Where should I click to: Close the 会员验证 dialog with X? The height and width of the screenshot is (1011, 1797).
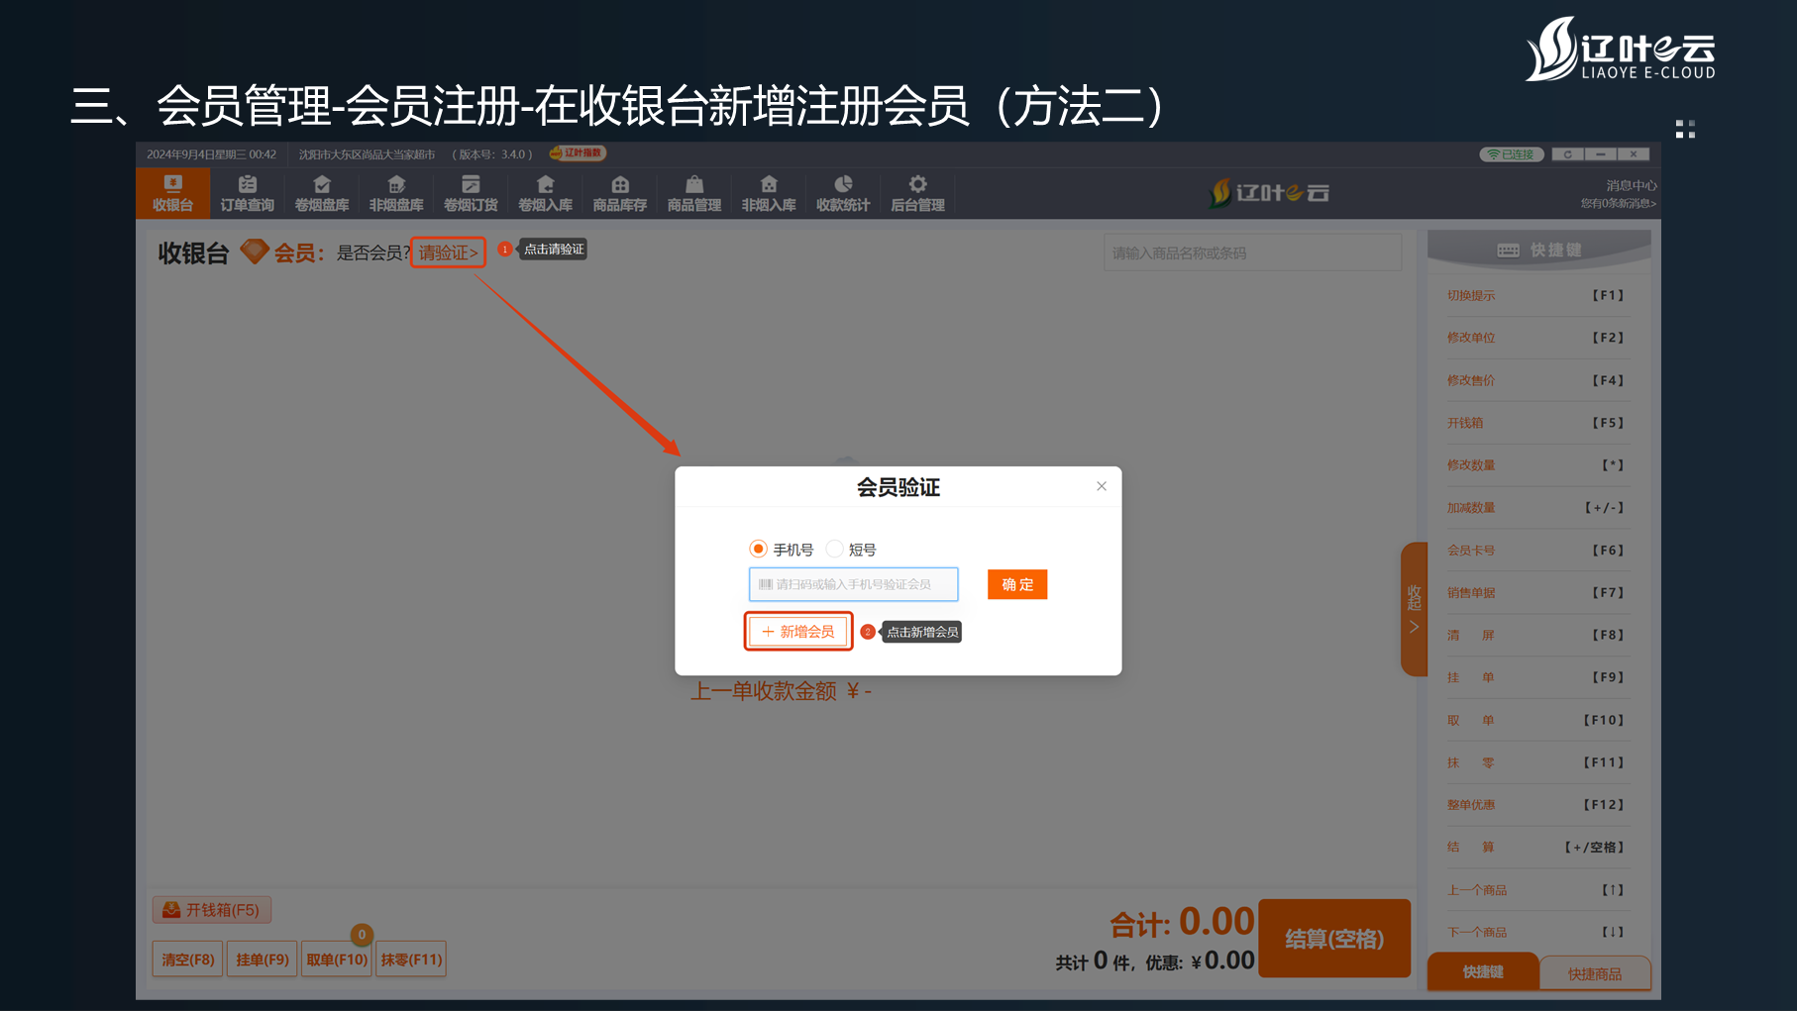[x=1102, y=486]
